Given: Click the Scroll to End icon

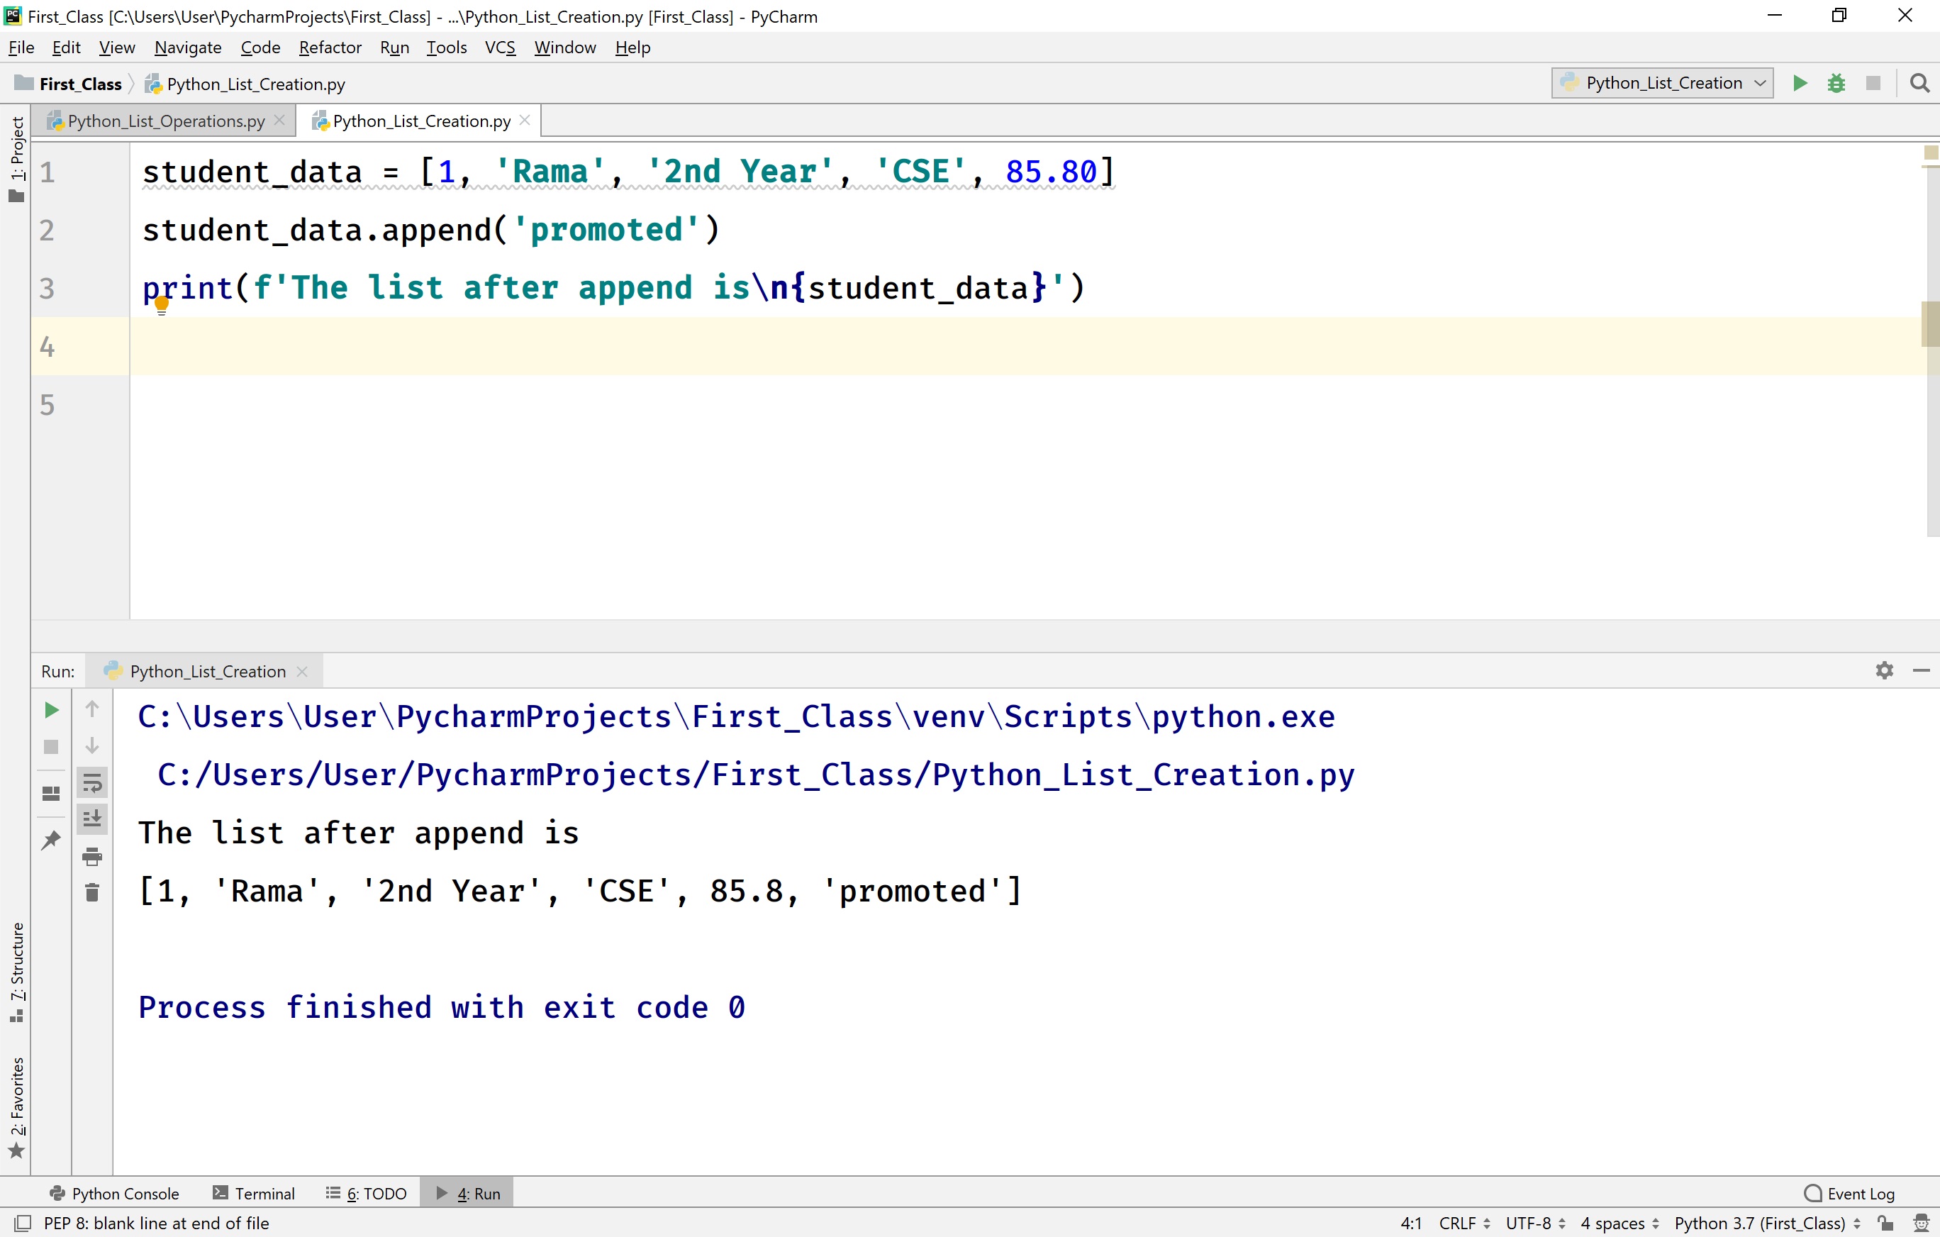Looking at the screenshot, I should [x=92, y=818].
